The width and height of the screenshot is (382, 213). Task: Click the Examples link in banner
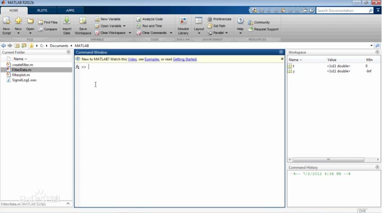click(152, 59)
